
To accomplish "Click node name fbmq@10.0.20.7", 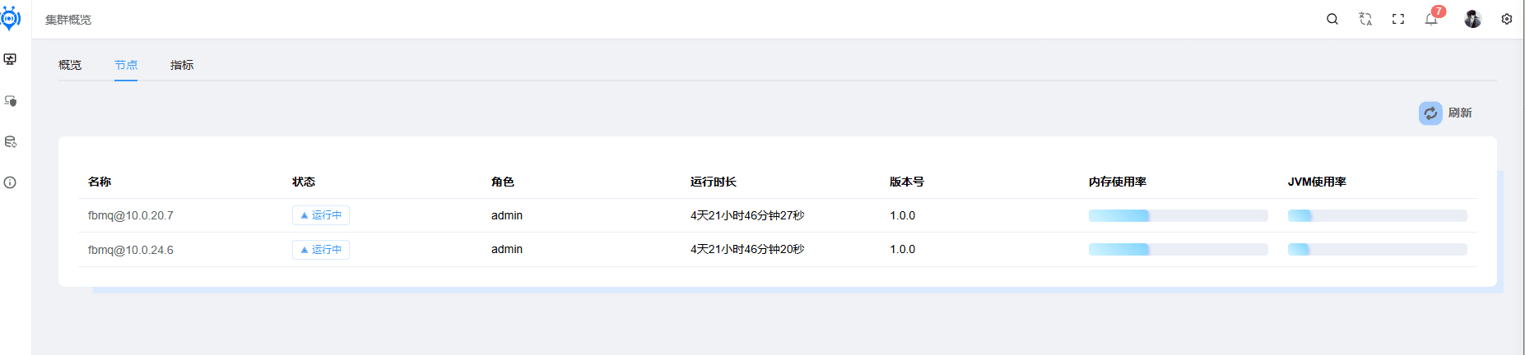I will pos(131,215).
